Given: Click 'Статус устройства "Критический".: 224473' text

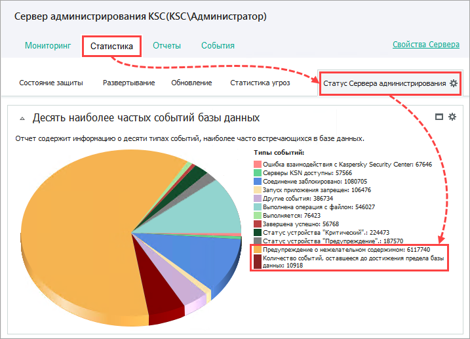Looking at the screenshot, I should tap(326, 232).
